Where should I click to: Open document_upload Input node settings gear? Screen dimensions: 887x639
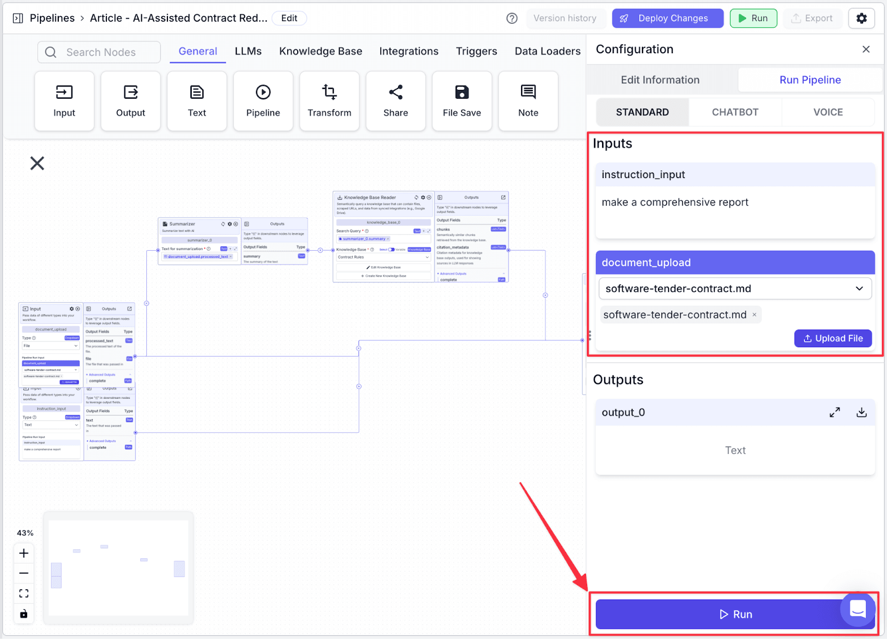72,309
